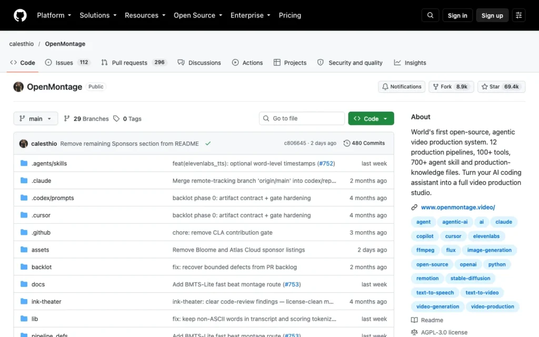Select the agentic-ai topic tag
The image size is (539, 337).
455,222
